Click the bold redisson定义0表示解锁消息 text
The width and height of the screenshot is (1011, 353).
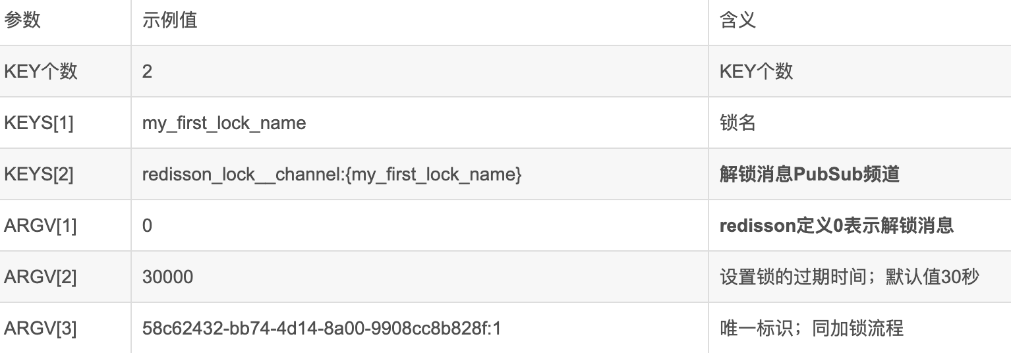pyautogui.click(x=836, y=226)
